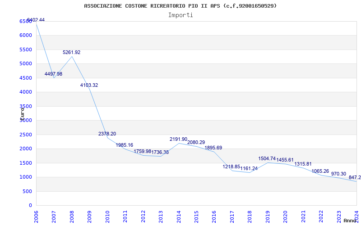The width and height of the screenshot is (361, 225).
Task: Click data label 1985.16
Action: pyautogui.click(x=125, y=145)
